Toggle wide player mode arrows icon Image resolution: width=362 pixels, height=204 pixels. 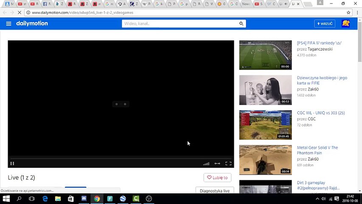217,164
